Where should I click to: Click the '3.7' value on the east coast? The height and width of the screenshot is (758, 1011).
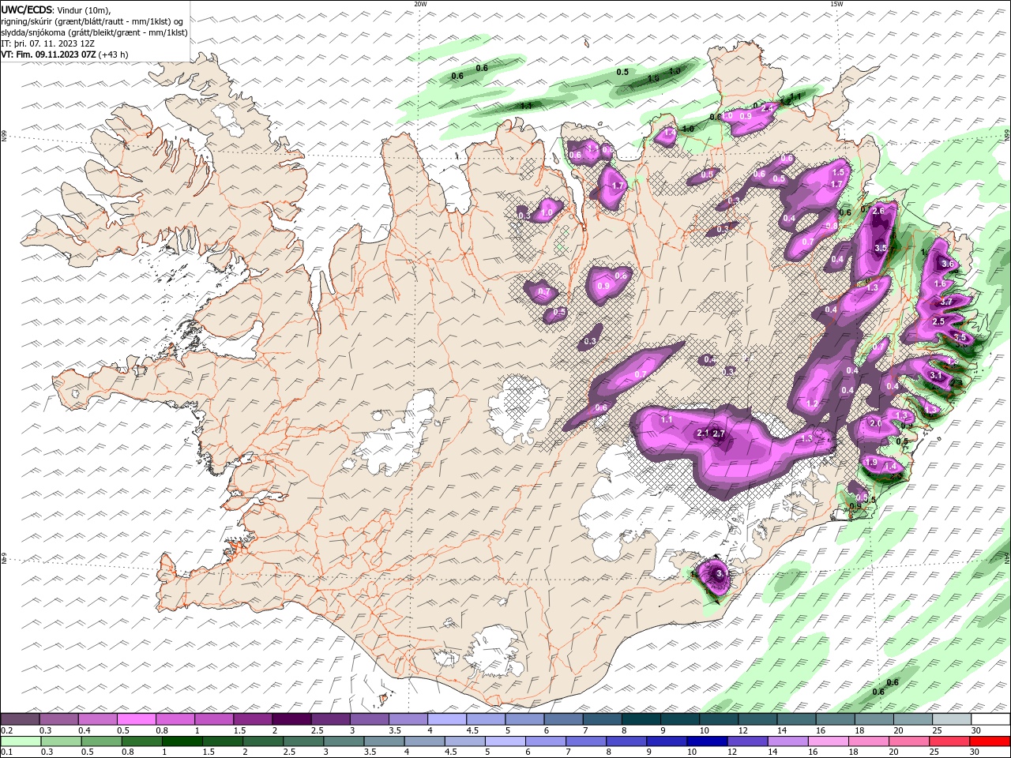tap(947, 302)
